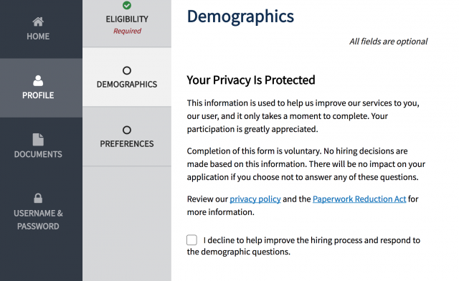Click the Home house icon
The height and width of the screenshot is (281, 459).
[38, 22]
